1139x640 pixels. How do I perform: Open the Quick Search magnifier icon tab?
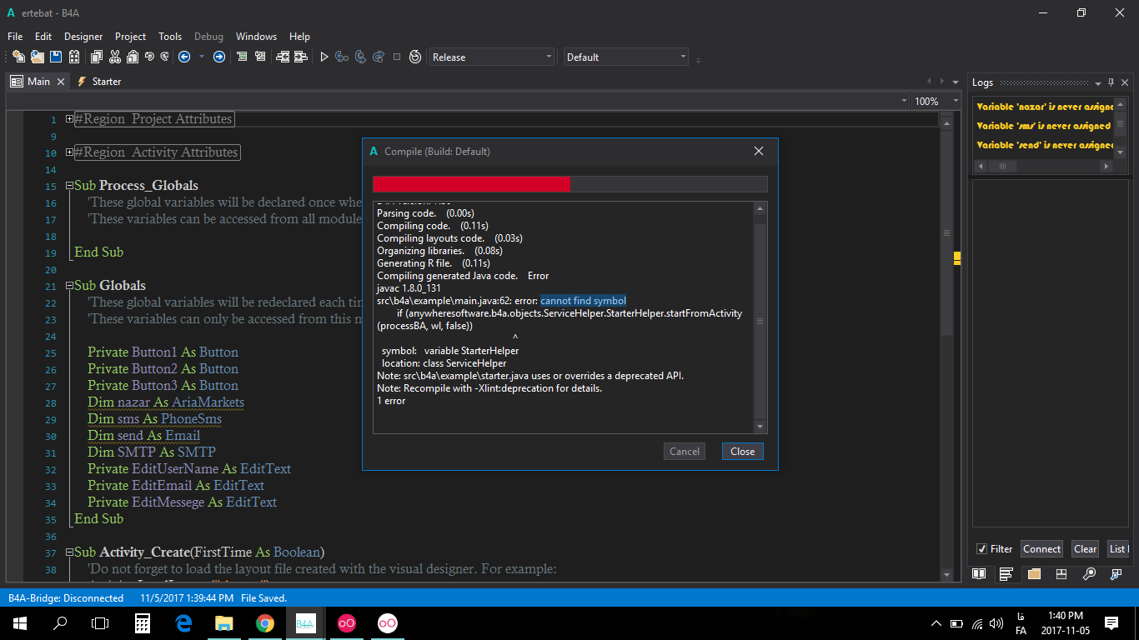tap(1089, 574)
